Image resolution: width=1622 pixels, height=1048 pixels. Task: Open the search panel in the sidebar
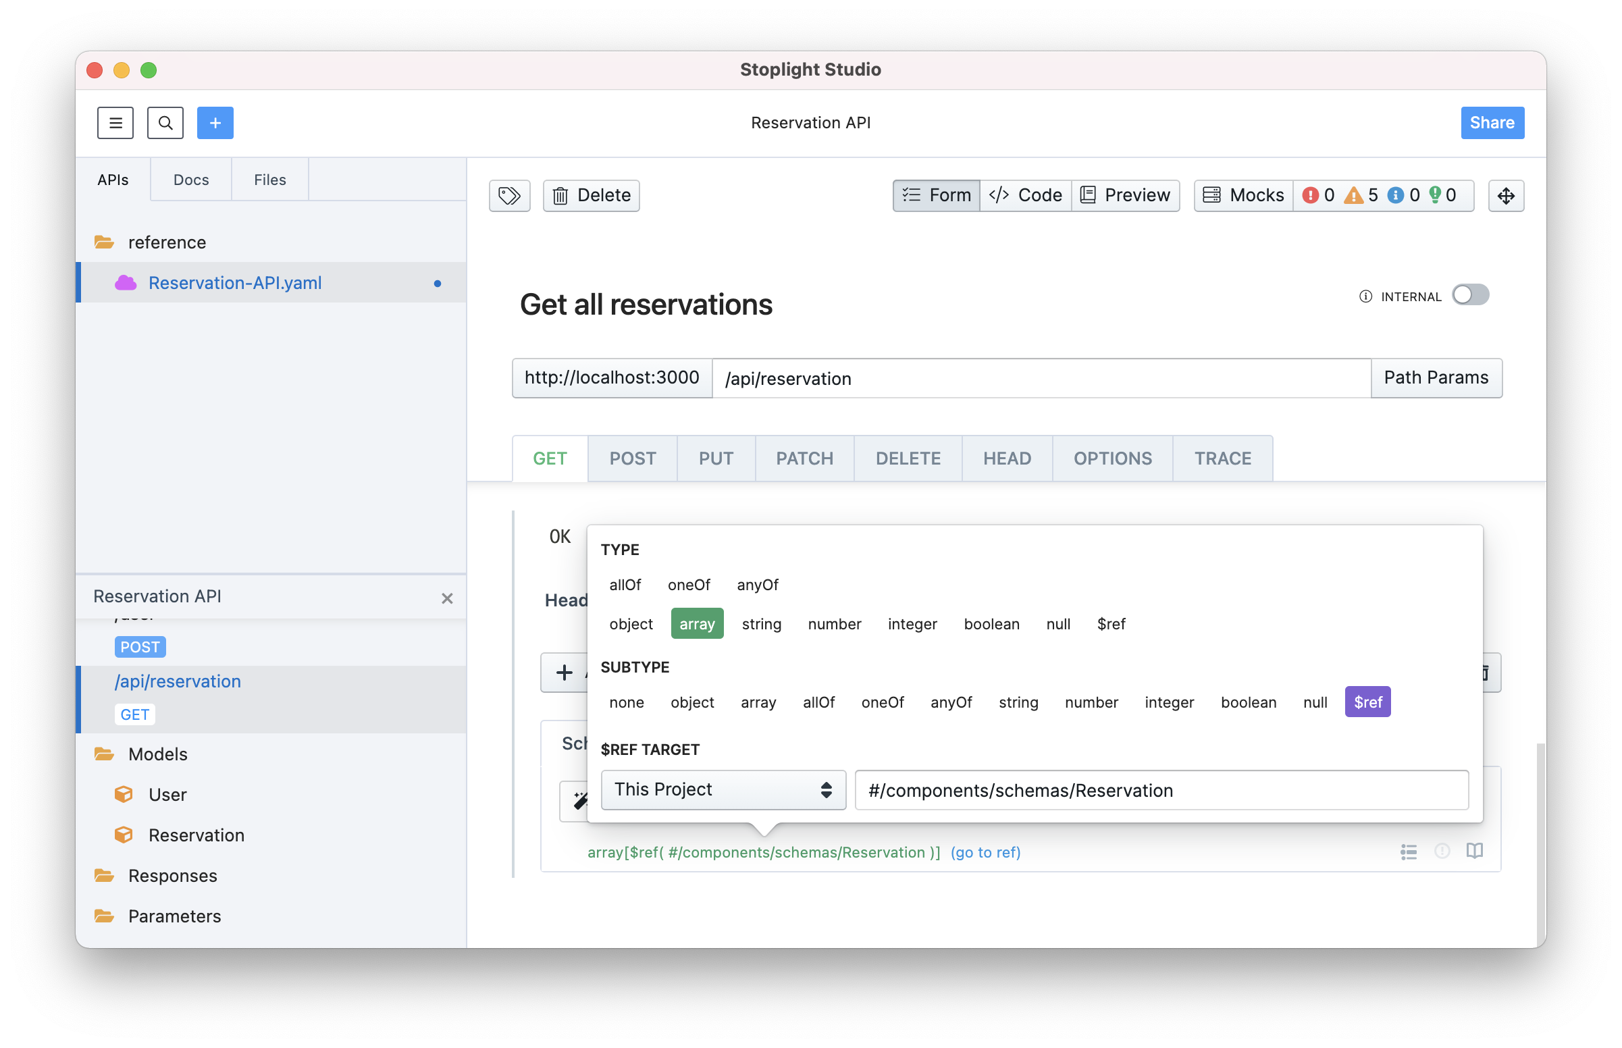tap(165, 122)
